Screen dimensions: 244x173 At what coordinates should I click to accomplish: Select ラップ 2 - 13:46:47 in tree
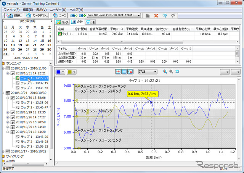pos(34,107)
